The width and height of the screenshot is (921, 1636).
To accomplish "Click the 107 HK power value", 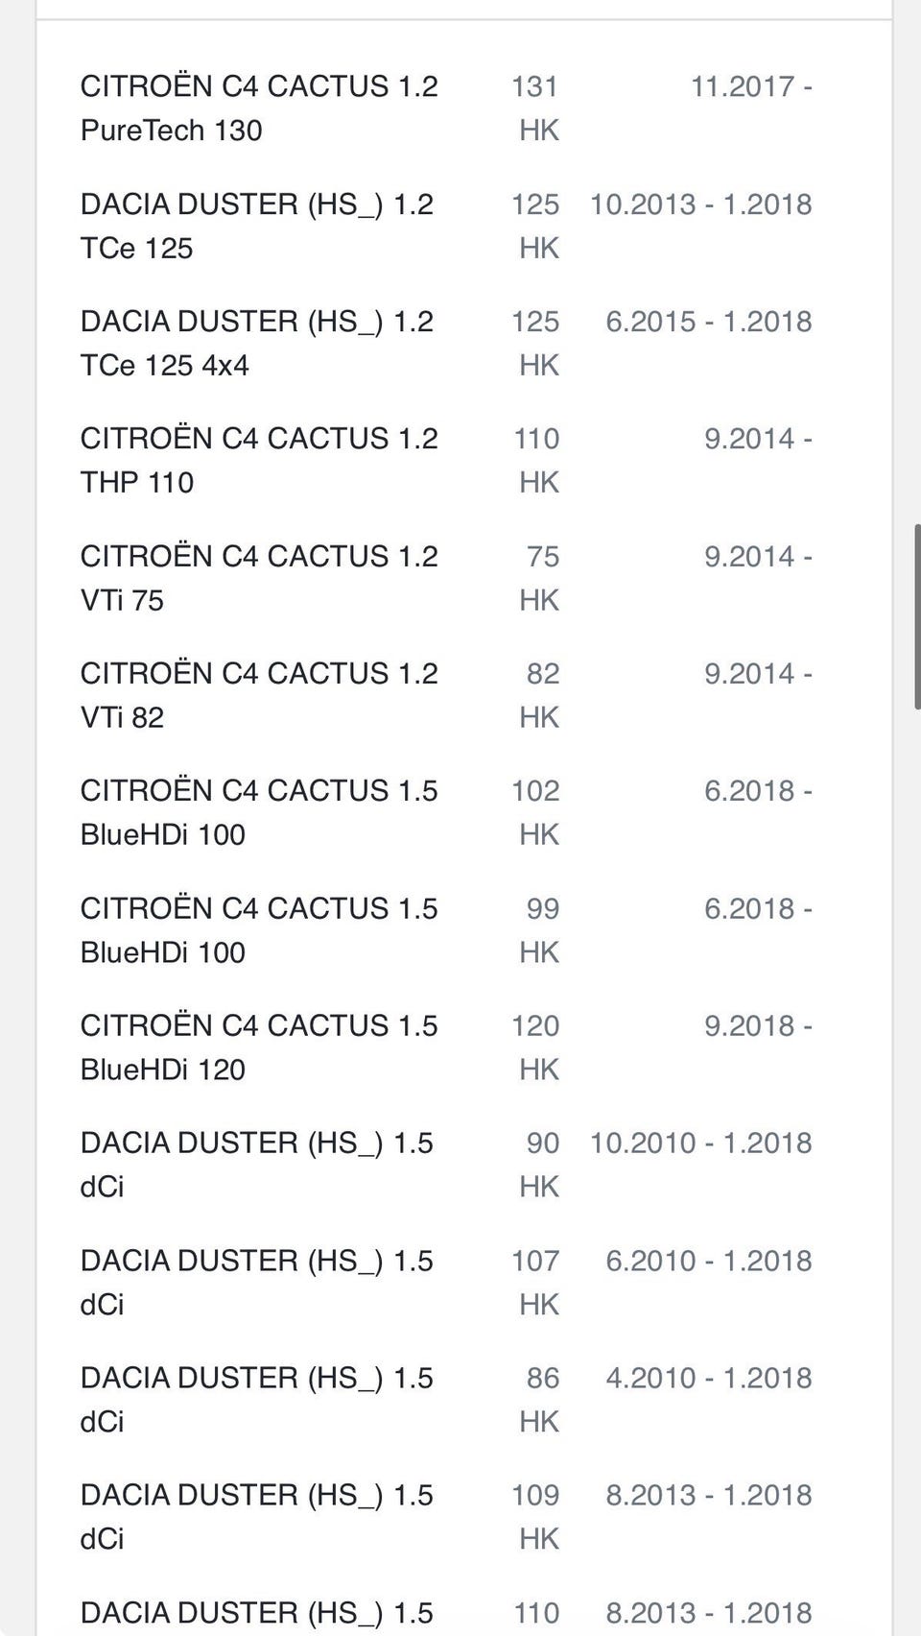I will tap(535, 1282).
